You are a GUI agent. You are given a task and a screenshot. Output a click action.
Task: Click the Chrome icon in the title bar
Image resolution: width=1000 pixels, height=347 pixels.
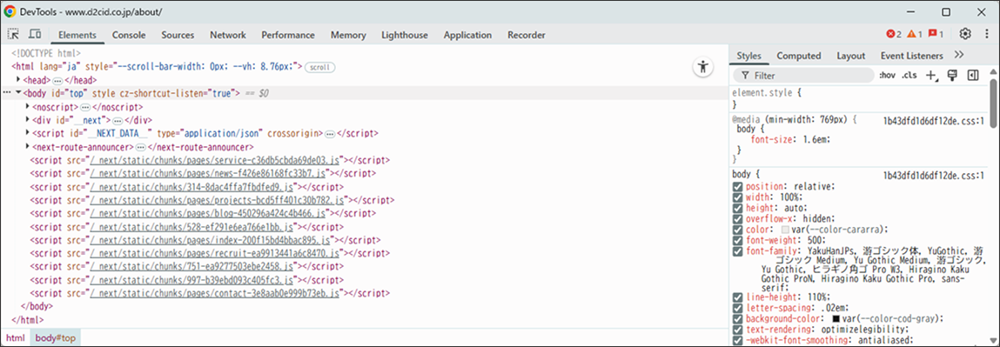10,11
